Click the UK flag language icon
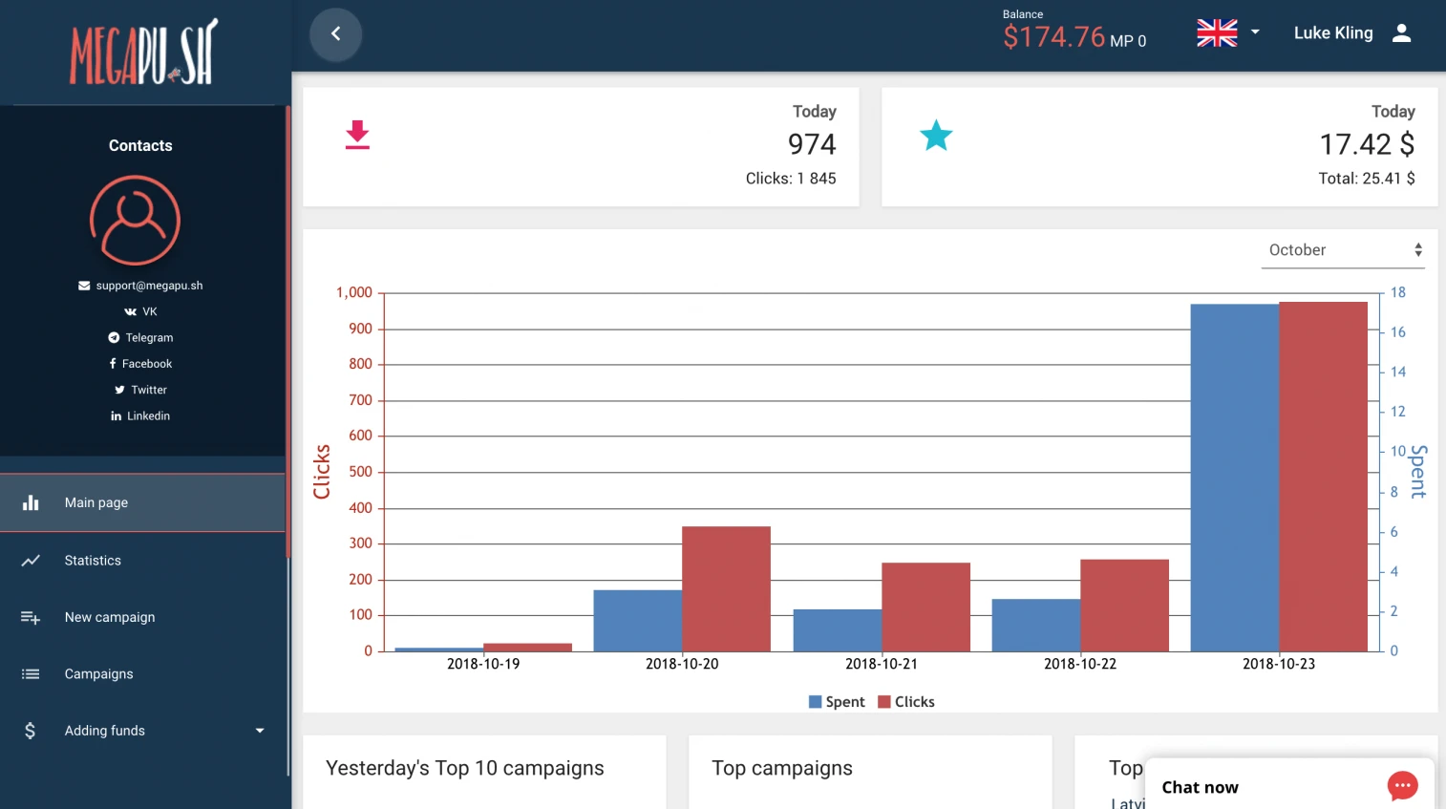This screenshot has width=1446, height=809. pyautogui.click(x=1217, y=32)
